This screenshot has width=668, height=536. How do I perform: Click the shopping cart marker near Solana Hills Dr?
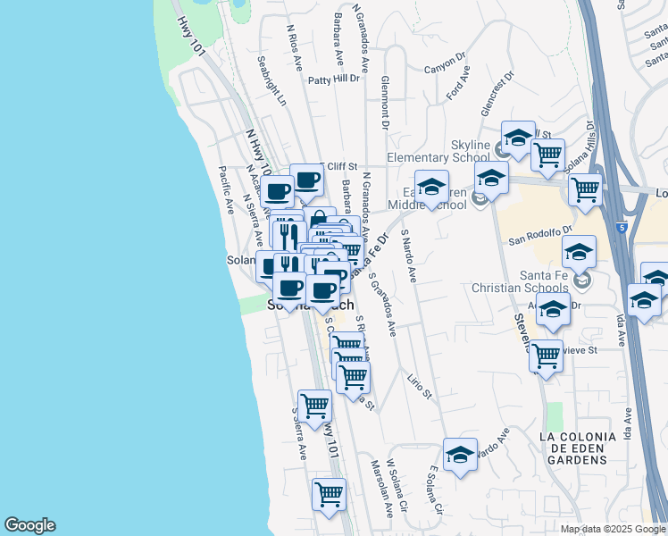pyautogui.click(x=547, y=157)
